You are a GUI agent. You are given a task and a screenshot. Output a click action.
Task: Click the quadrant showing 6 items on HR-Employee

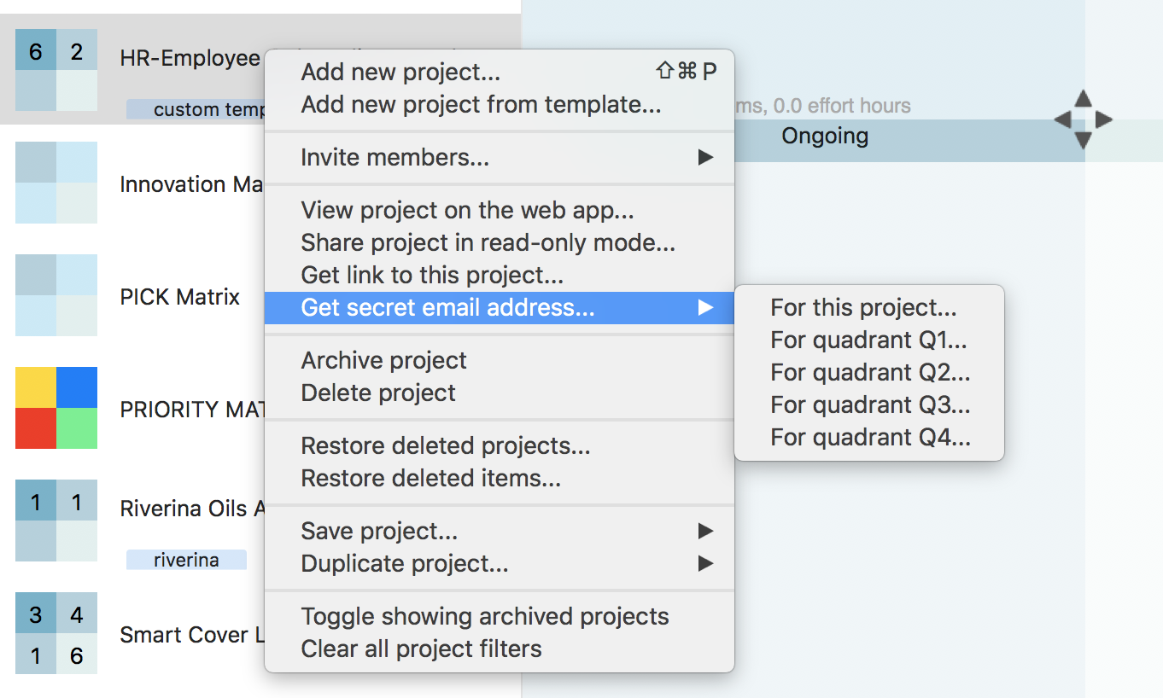click(34, 51)
